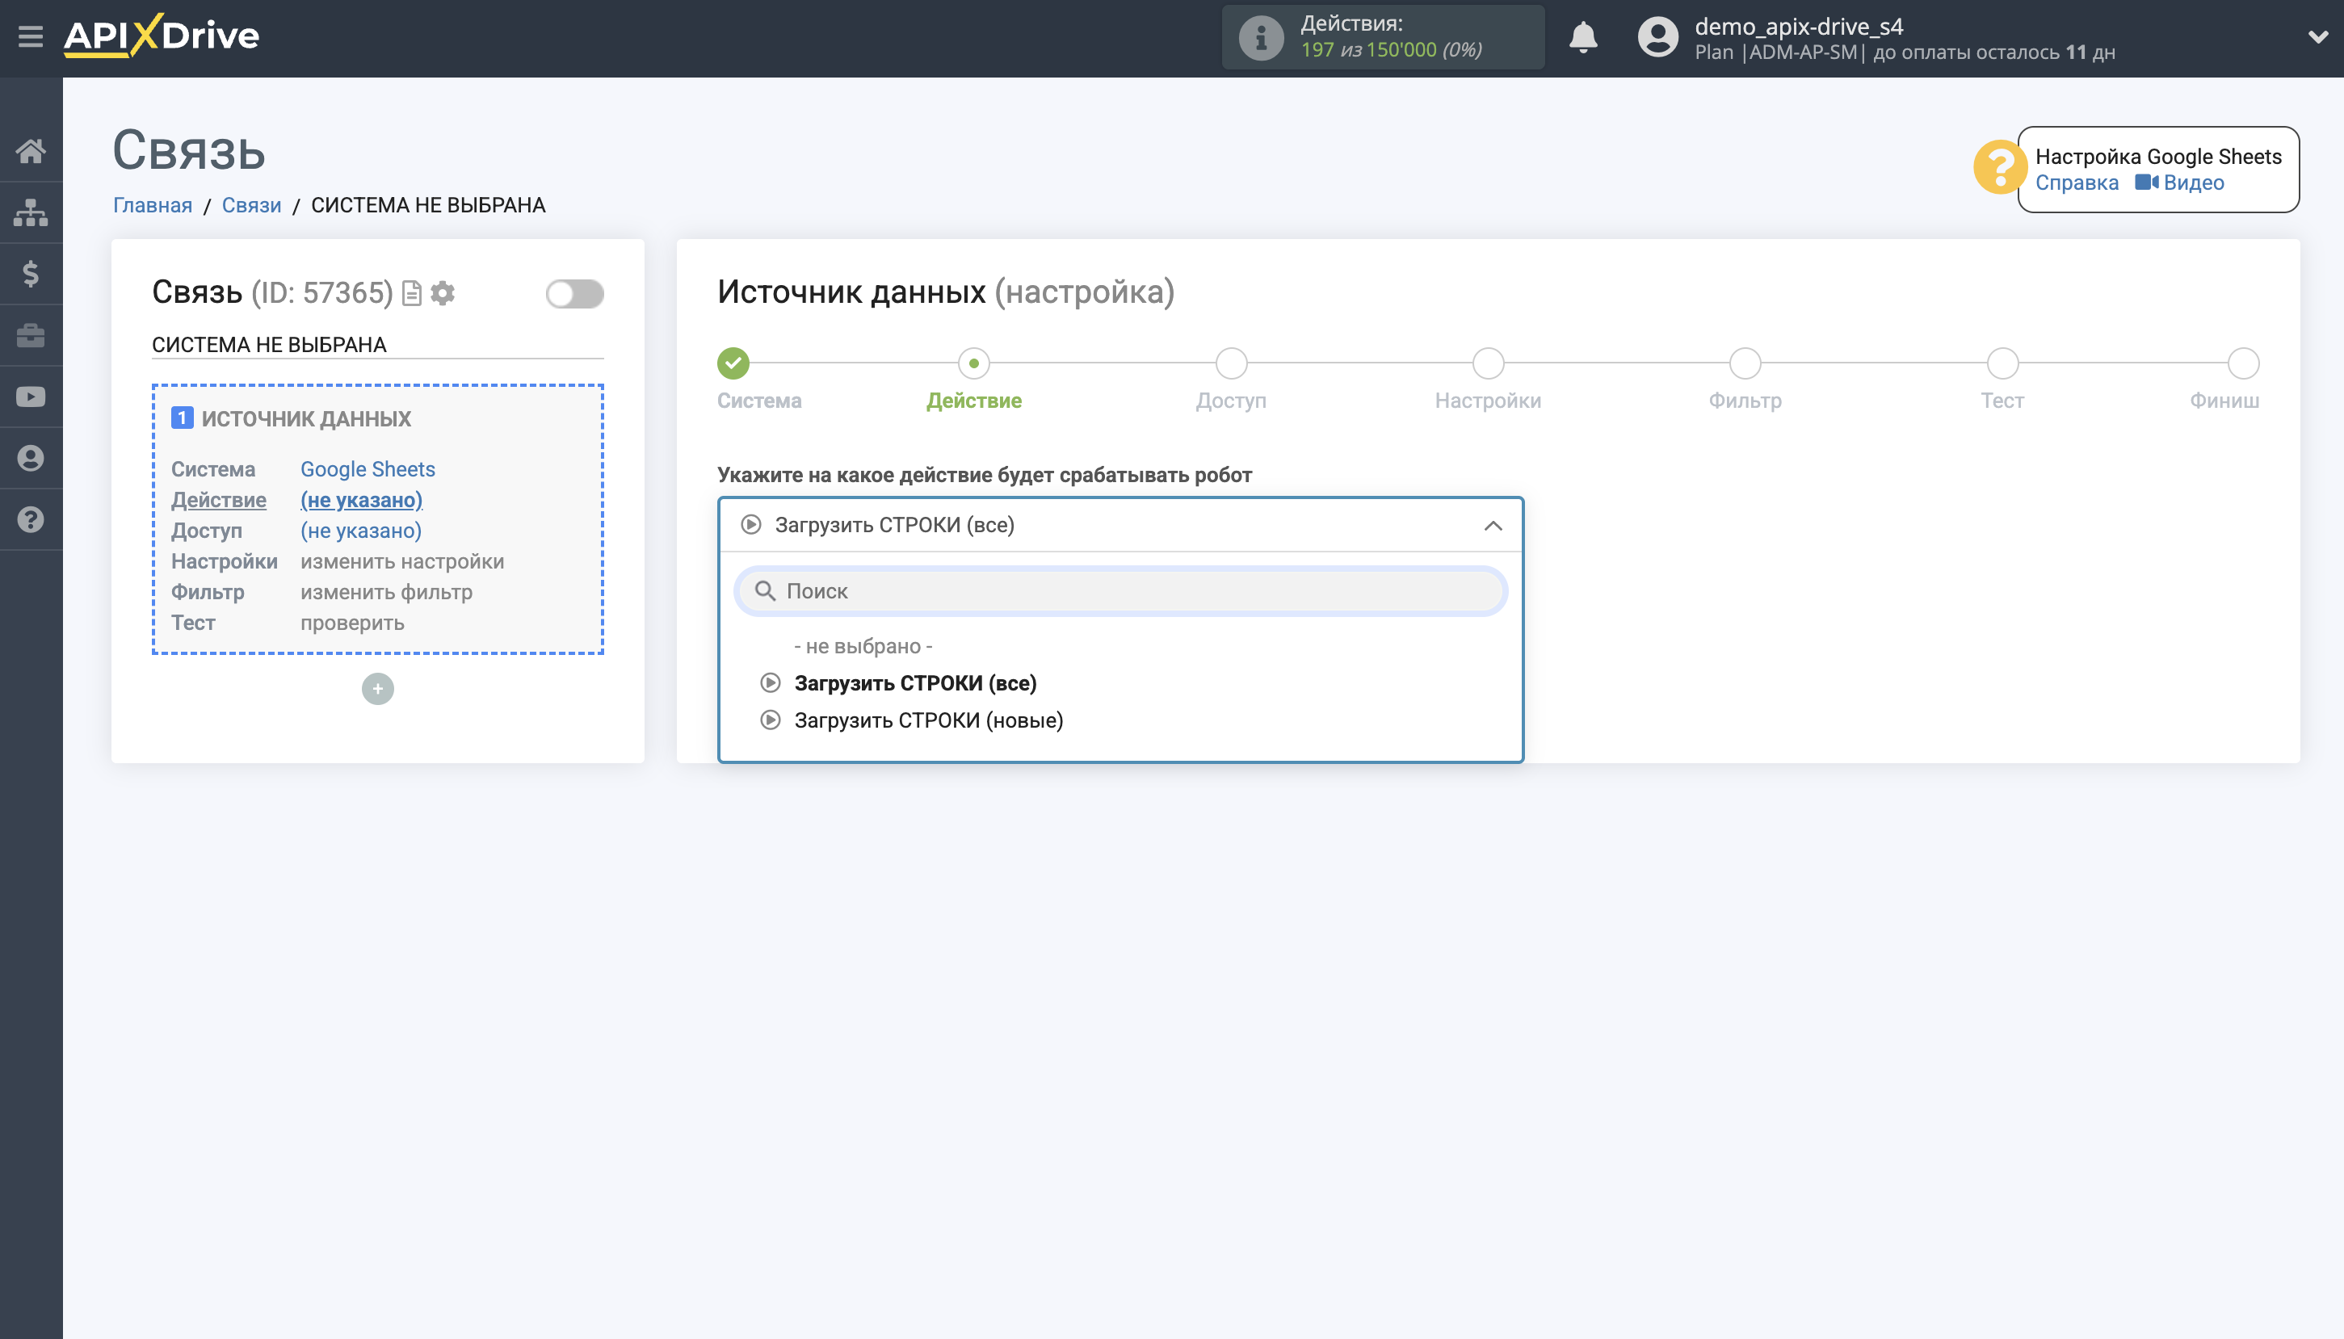Open the YouTube icon in sidebar
2344x1339 pixels.
click(31, 396)
